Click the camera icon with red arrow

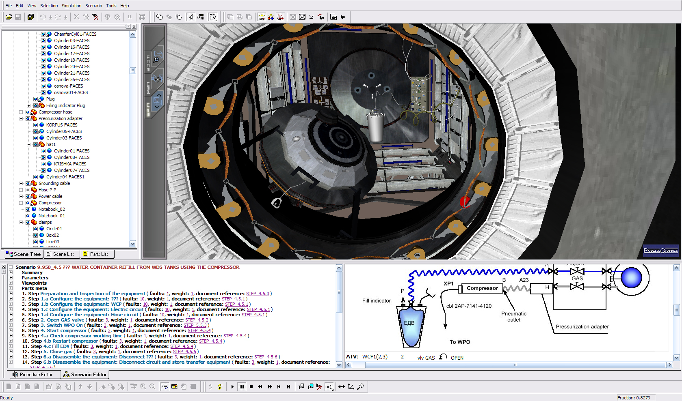(320, 17)
